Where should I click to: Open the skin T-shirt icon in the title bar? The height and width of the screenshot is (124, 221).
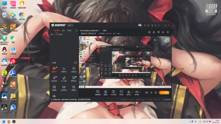tap(156, 25)
